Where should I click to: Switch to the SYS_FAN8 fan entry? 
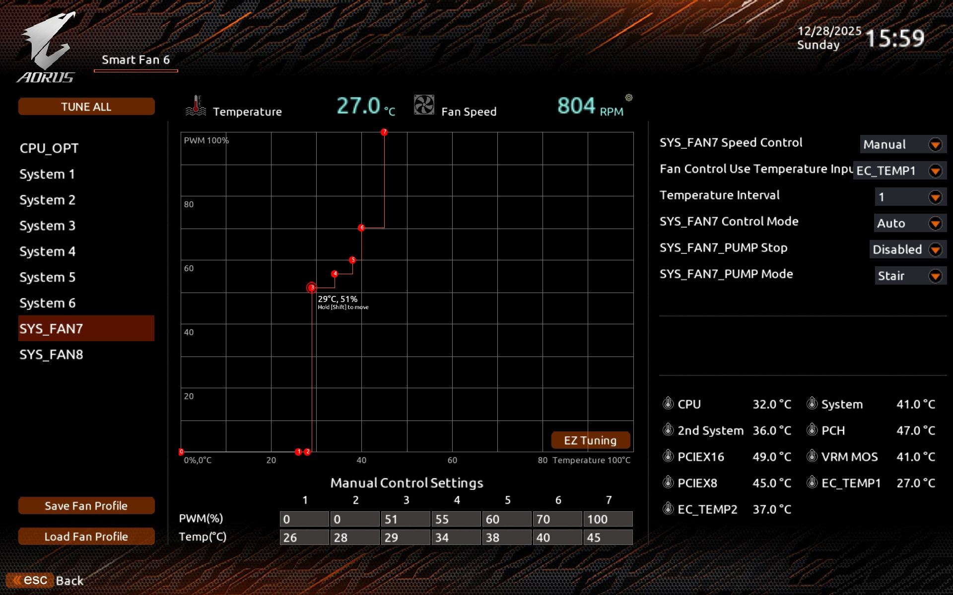click(x=51, y=355)
